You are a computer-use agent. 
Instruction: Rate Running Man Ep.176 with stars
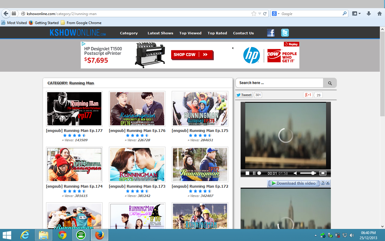tap(137, 136)
